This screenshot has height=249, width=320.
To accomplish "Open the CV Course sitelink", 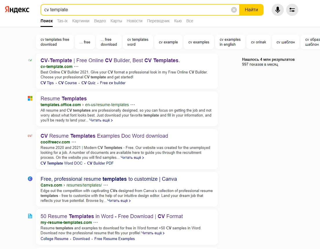I will (x=67, y=83).
